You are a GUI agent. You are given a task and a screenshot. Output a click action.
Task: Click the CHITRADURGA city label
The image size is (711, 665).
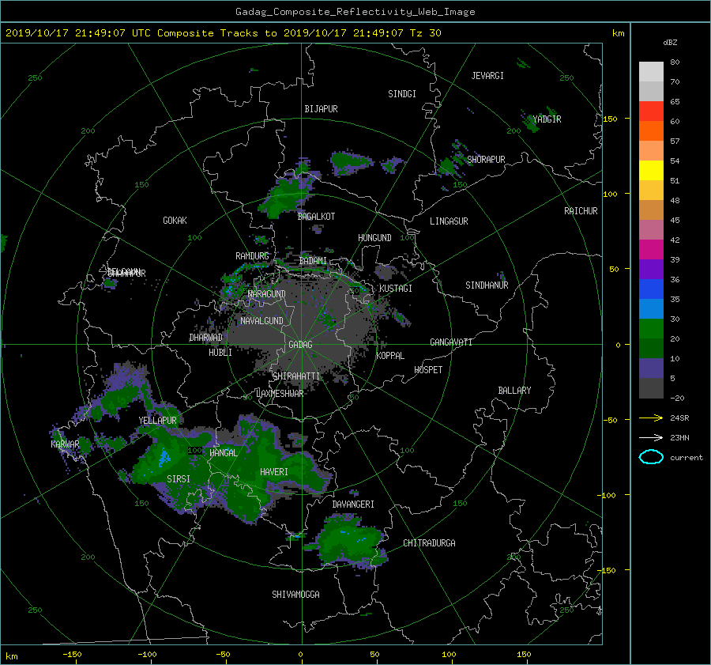[x=429, y=543]
